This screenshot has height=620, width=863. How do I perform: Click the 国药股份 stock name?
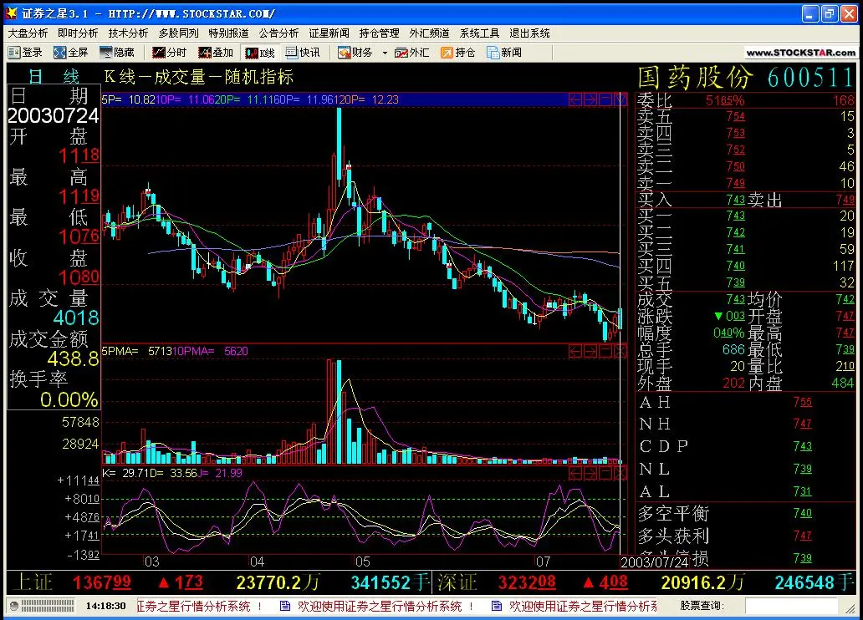(695, 78)
